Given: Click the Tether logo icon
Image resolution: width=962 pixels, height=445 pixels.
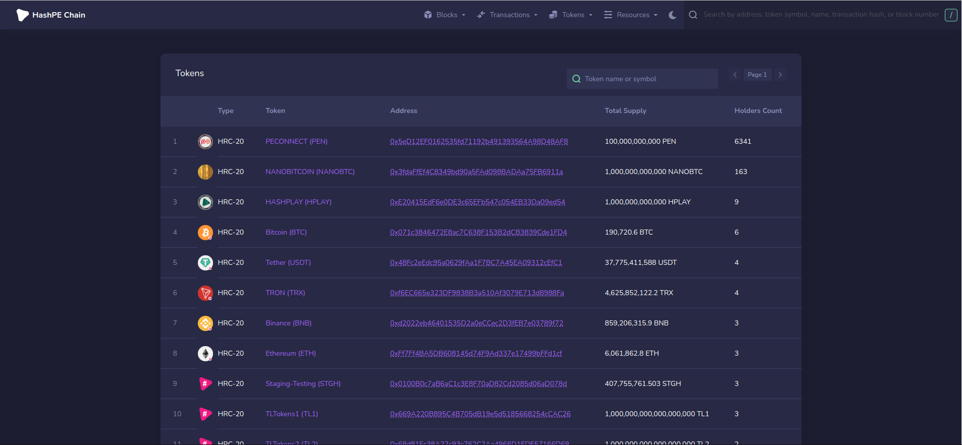Looking at the screenshot, I should point(205,263).
